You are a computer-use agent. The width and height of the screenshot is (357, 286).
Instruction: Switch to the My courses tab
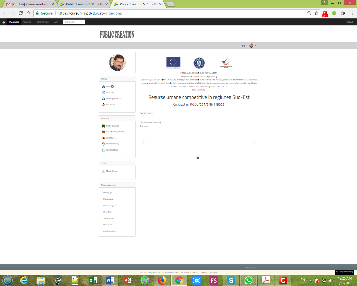(14, 22)
